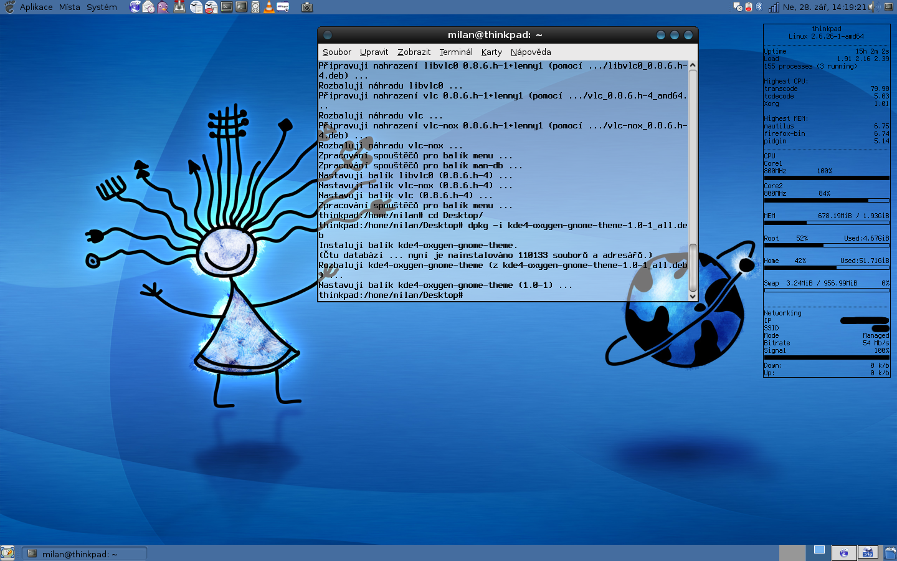This screenshot has height=561, width=897.
Task: Open VLC media player launcher
Action: point(268,7)
